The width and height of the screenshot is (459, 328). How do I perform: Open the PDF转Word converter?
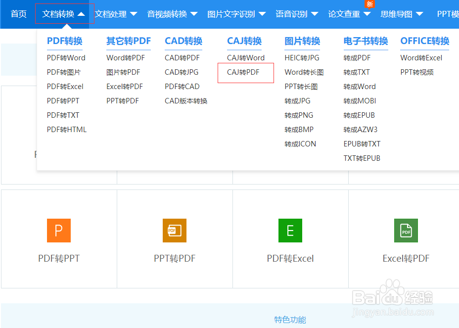[66, 57]
